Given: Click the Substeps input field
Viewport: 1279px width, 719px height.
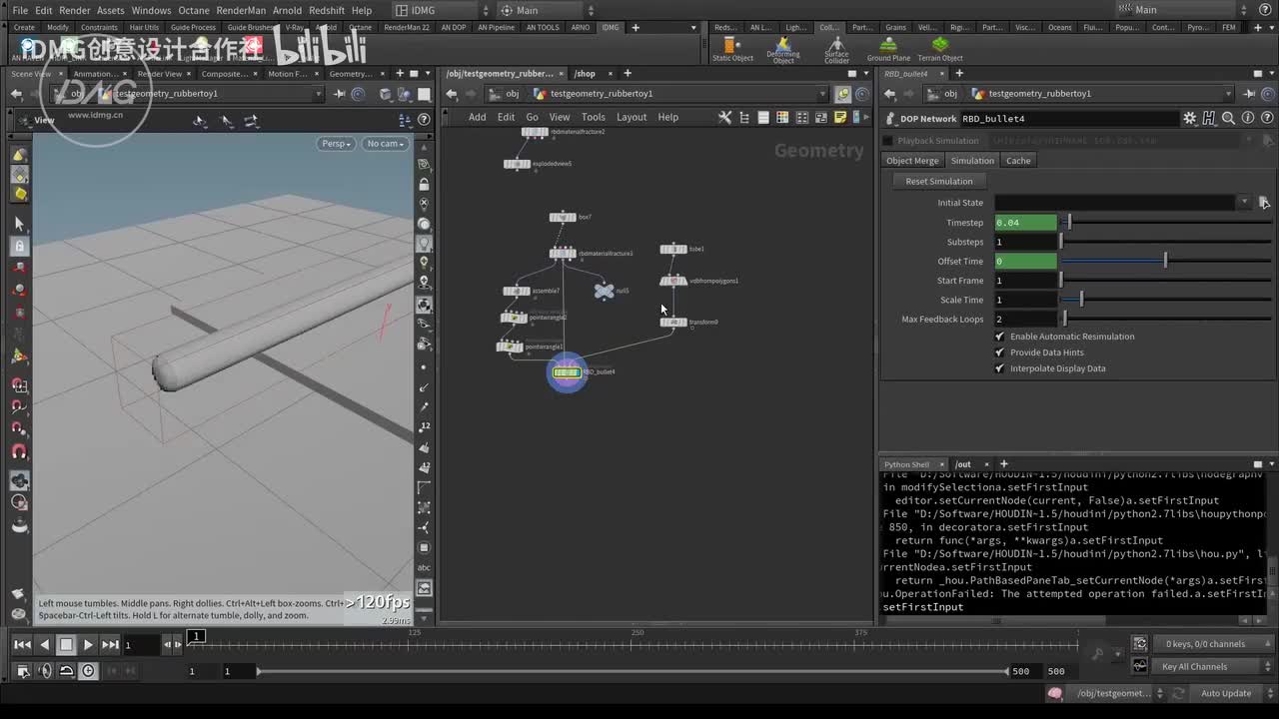Looking at the screenshot, I should pyautogui.click(x=1025, y=242).
